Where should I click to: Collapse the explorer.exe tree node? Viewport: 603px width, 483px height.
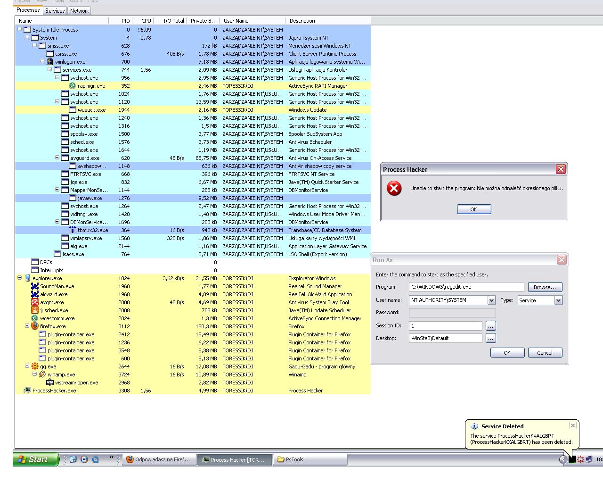pyautogui.click(x=19, y=278)
